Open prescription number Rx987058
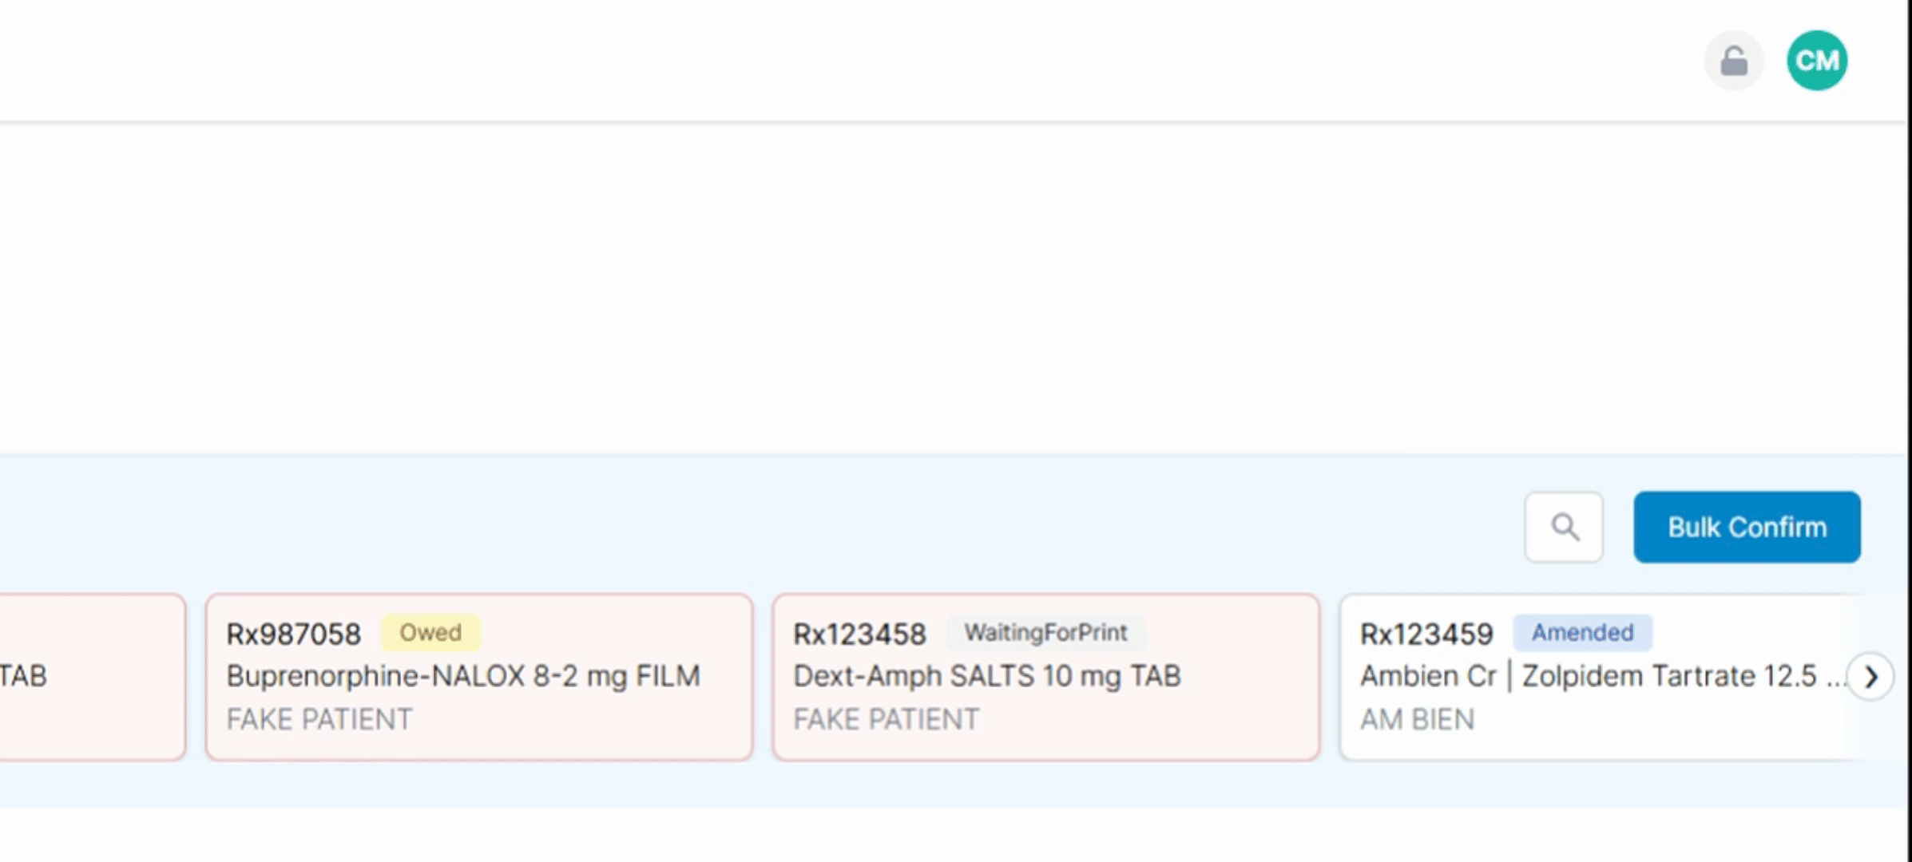The height and width of the screenshot is (862, 1912). coord(293,634)
